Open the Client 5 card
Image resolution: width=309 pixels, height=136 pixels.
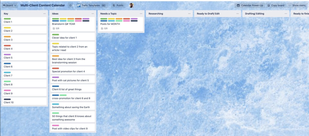click(x=24, y=57)
